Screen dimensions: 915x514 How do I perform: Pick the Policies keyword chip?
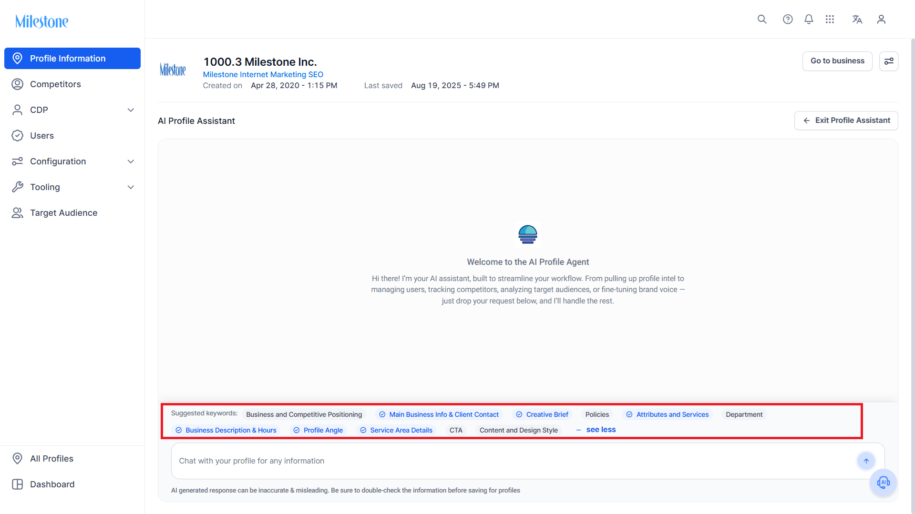click(x=597, y=414)
